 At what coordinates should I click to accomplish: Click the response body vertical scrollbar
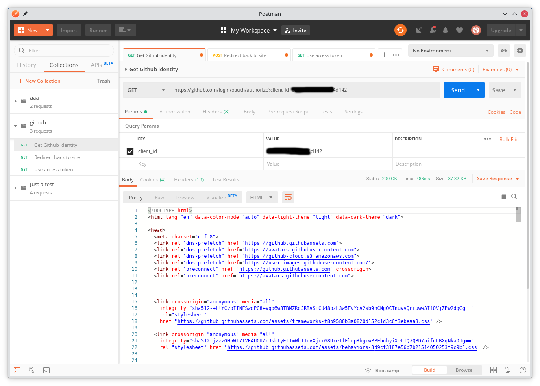pyautogui.click(x=518, y=285)
